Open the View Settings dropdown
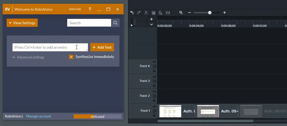The image size is (287, 126). click(22, 23)
